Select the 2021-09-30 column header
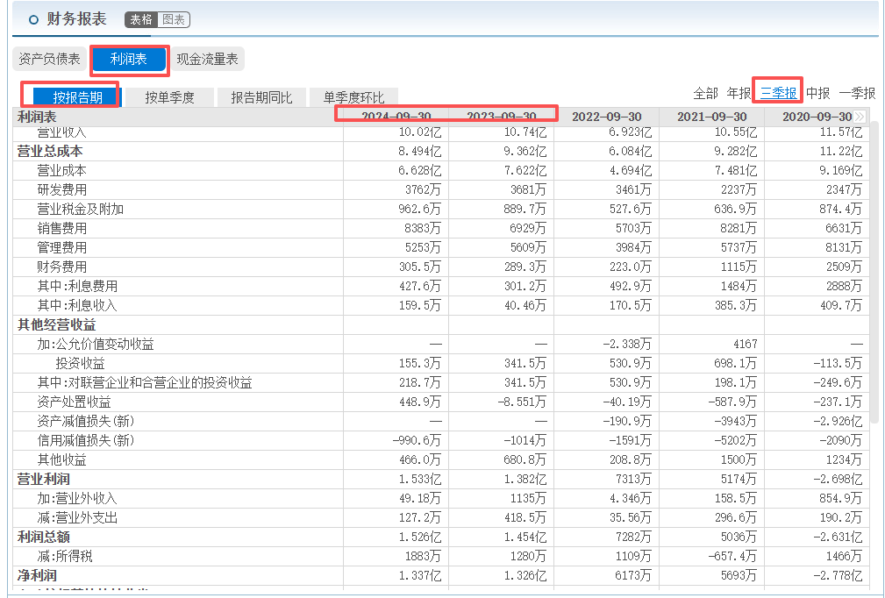 coord(711,117)
